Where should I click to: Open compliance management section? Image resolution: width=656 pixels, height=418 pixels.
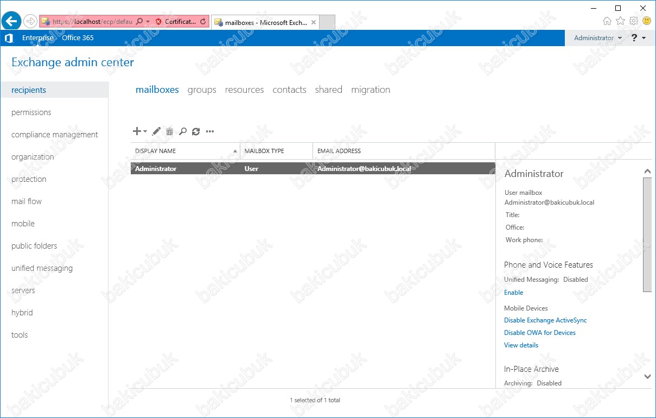tap(55, 135)
